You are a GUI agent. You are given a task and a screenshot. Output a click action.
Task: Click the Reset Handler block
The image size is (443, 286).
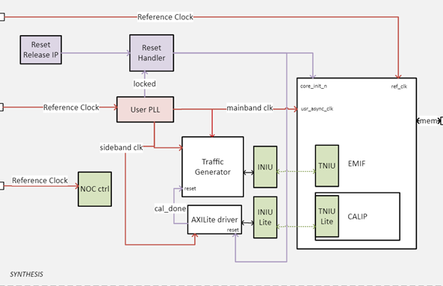tap(152, 53)
